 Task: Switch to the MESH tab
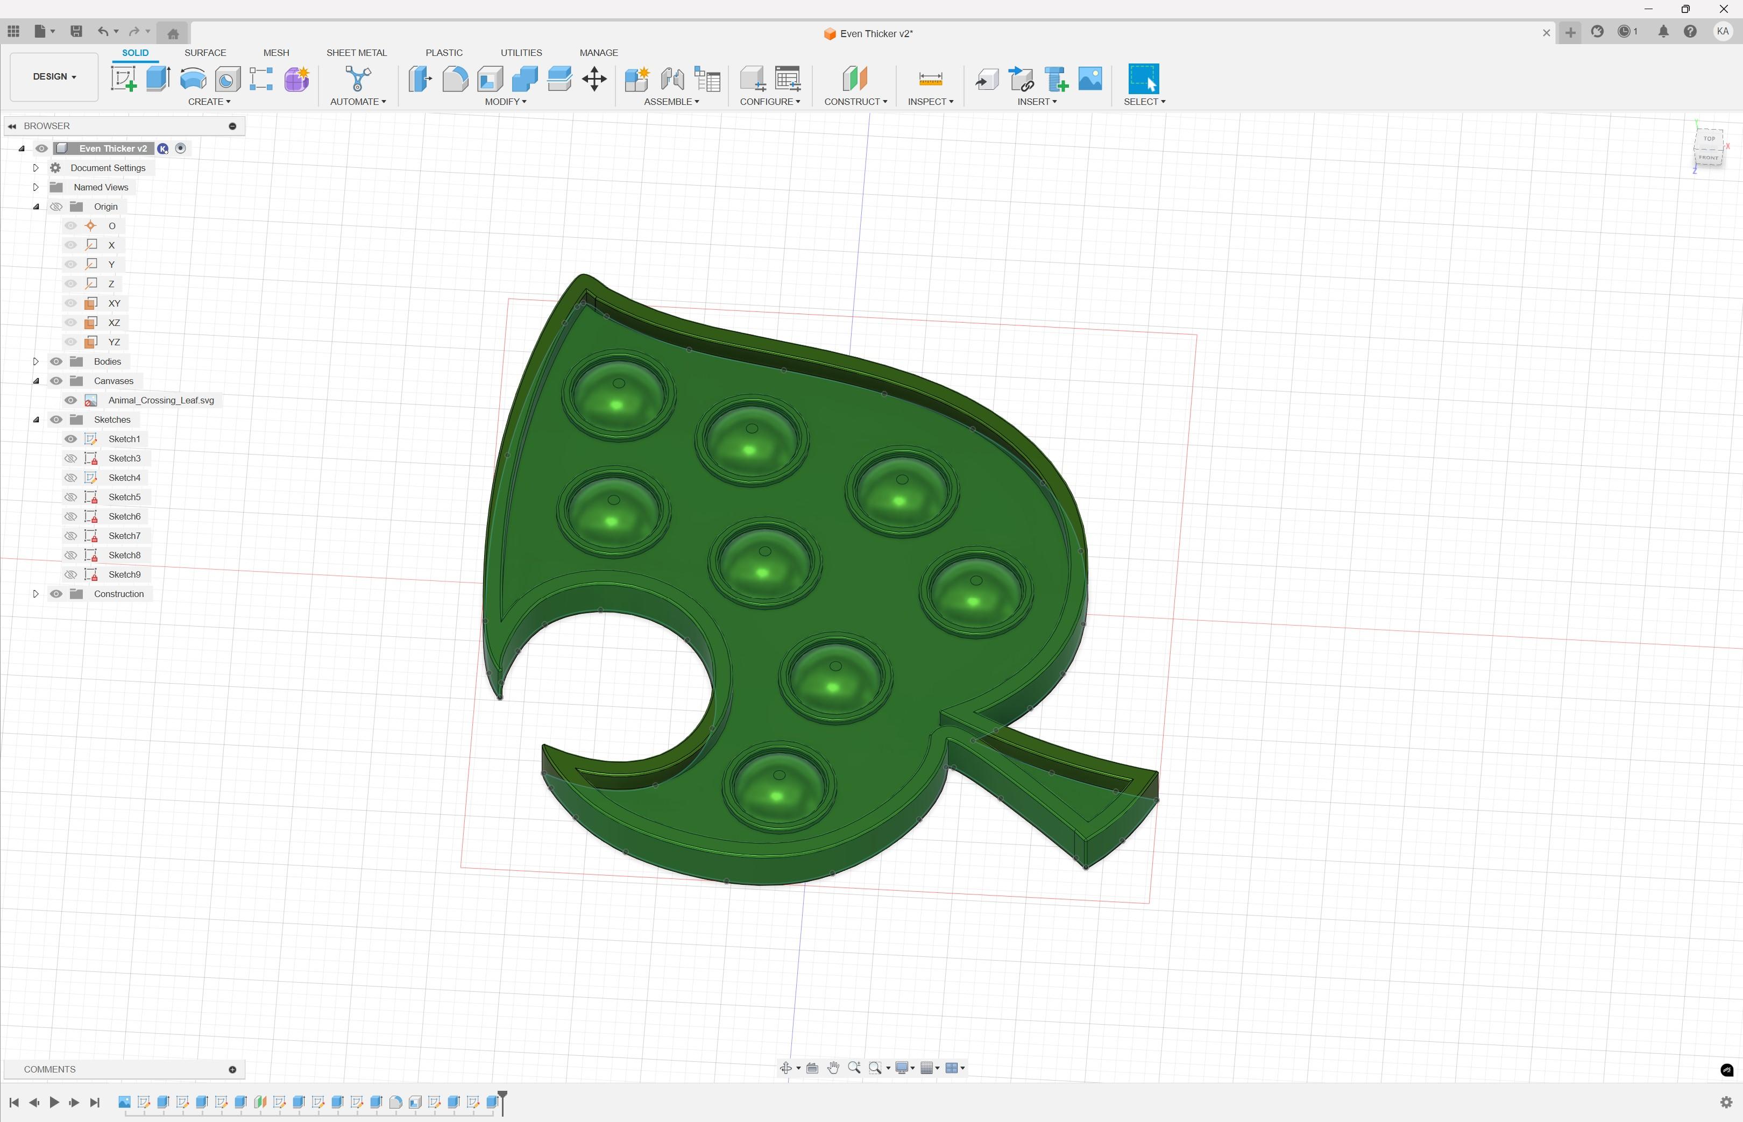[276, 53]
